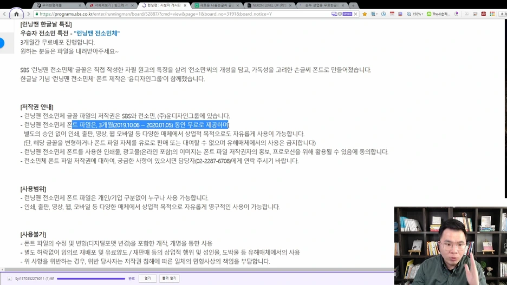The height and width of the screenshot is (285, 507).
Task: Click the phone number 02-2287-6708 text
Action: click(213, 161)
